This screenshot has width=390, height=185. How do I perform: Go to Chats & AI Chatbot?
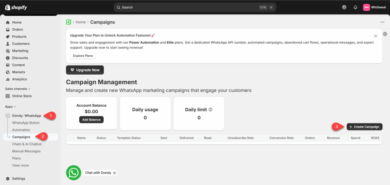(27, 144)
